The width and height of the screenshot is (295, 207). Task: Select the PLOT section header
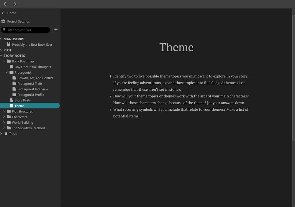(x=8, y=50)
